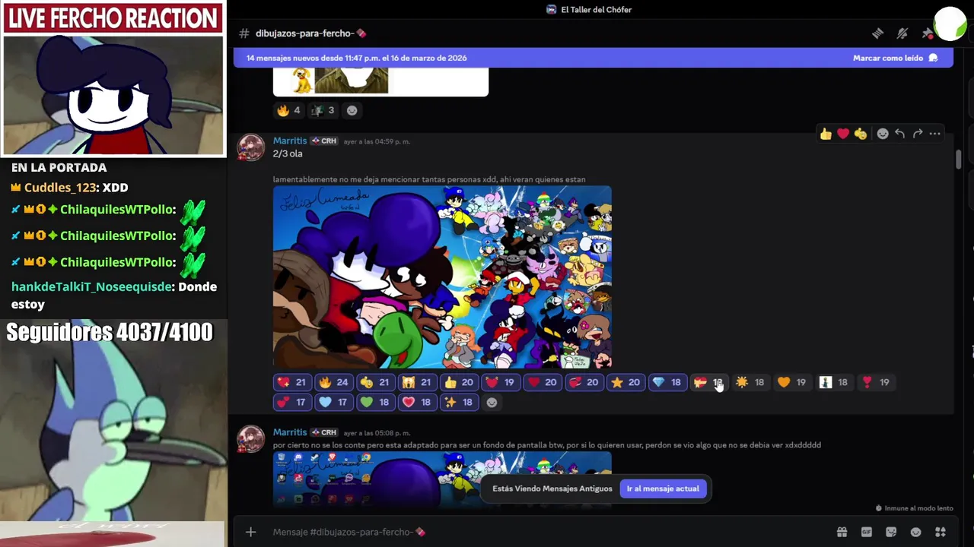React with salute emoji on hover toolbar
Viewport: 974px width, 547px height.
pyautogui.click(x=861, y=134)
